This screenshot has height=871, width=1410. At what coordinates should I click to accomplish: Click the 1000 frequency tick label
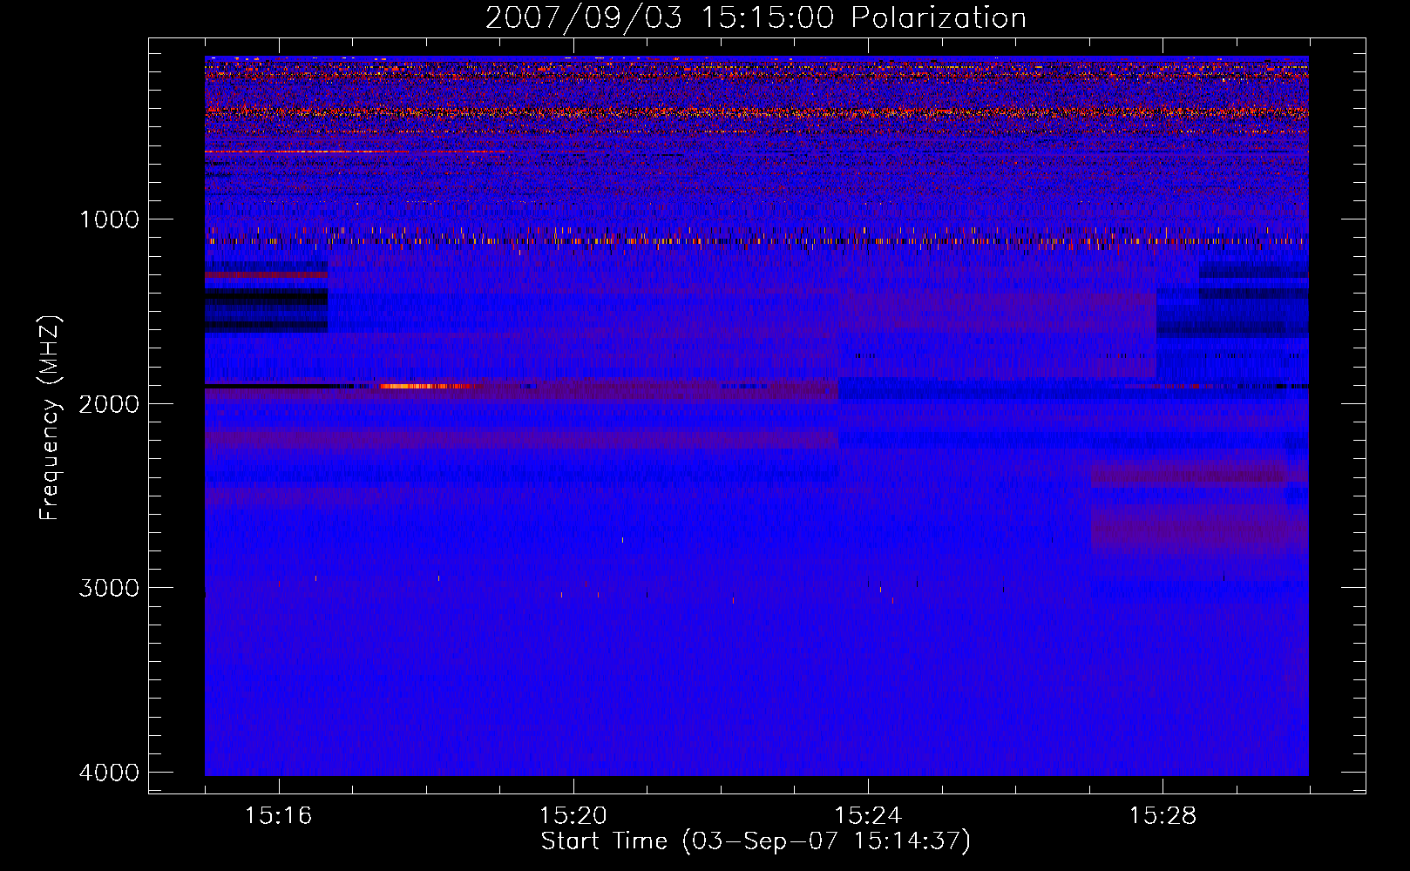(x=109, y=219)
